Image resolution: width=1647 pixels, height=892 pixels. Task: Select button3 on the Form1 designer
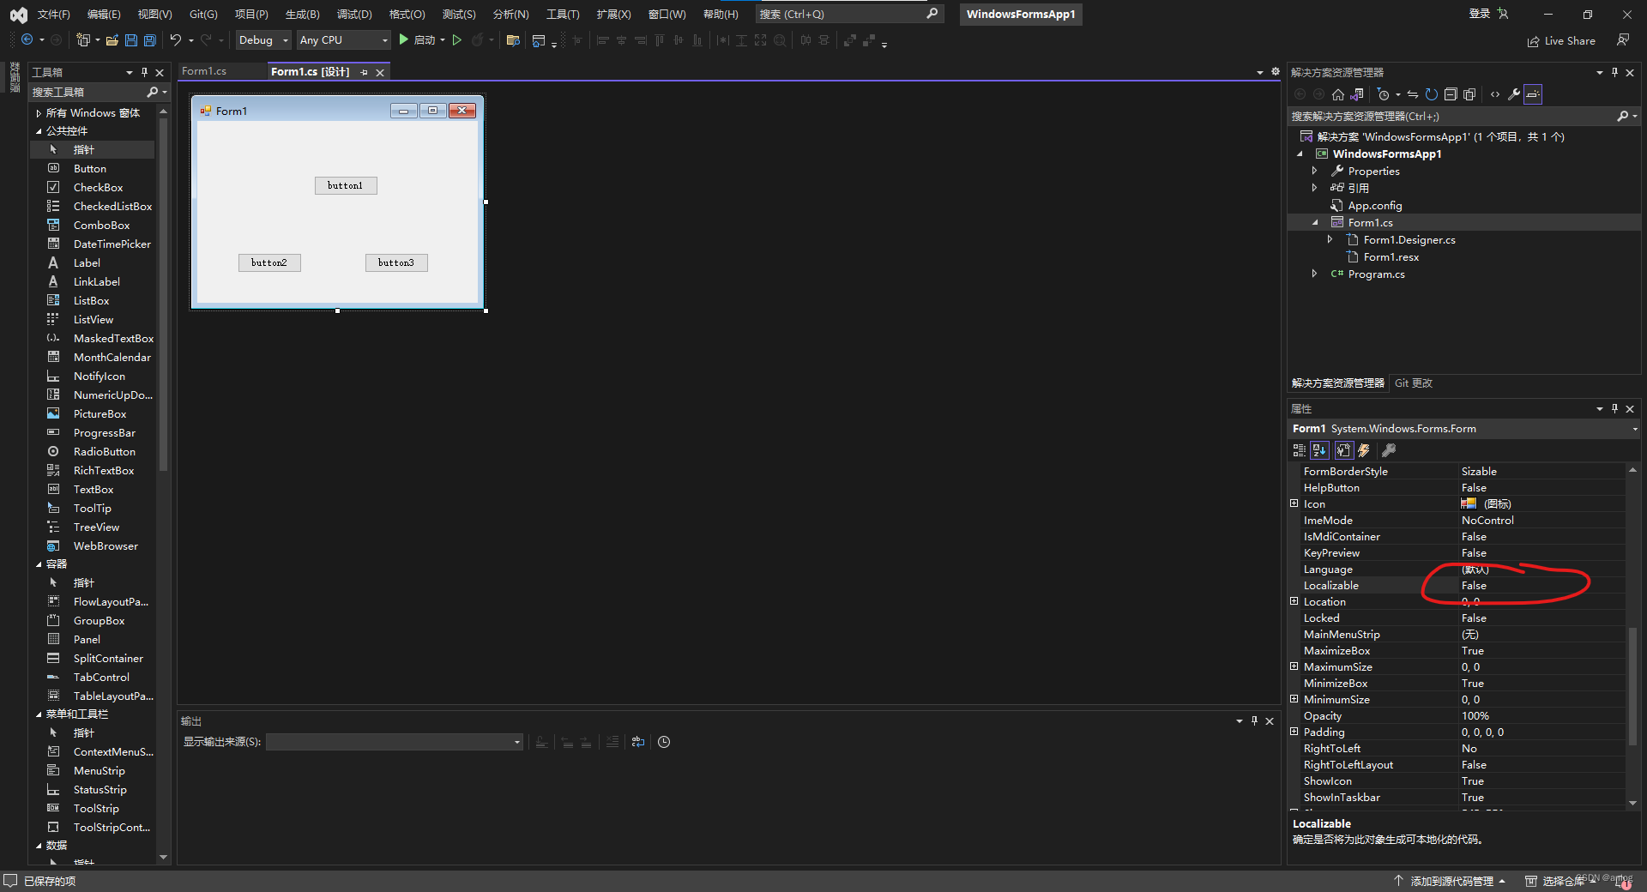396,262
